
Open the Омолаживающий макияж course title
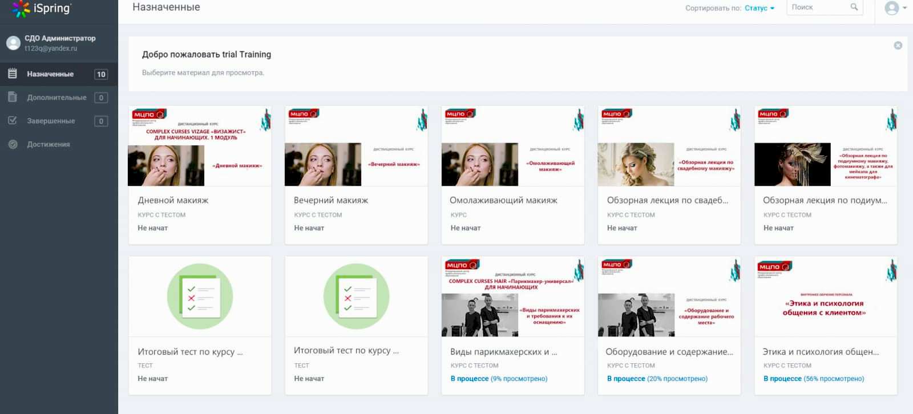503,200
